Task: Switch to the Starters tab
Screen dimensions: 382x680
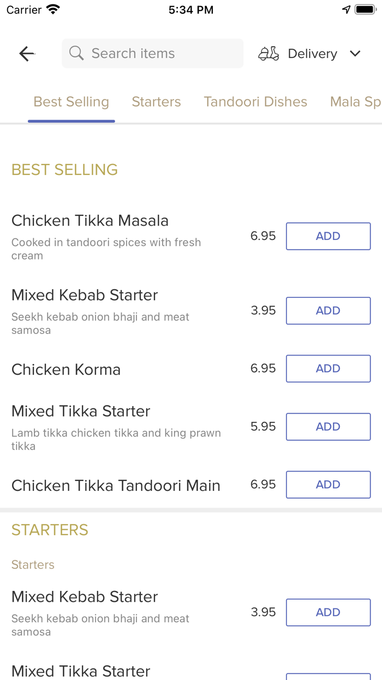Action: tap(156, 102)
